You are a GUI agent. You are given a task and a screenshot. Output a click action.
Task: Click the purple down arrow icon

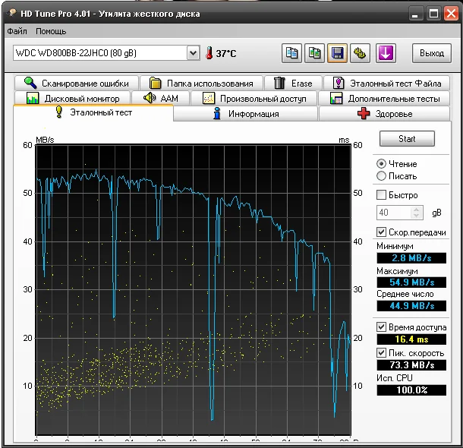386,53
